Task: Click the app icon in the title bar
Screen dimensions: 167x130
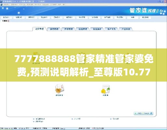Action: [1, 2]
